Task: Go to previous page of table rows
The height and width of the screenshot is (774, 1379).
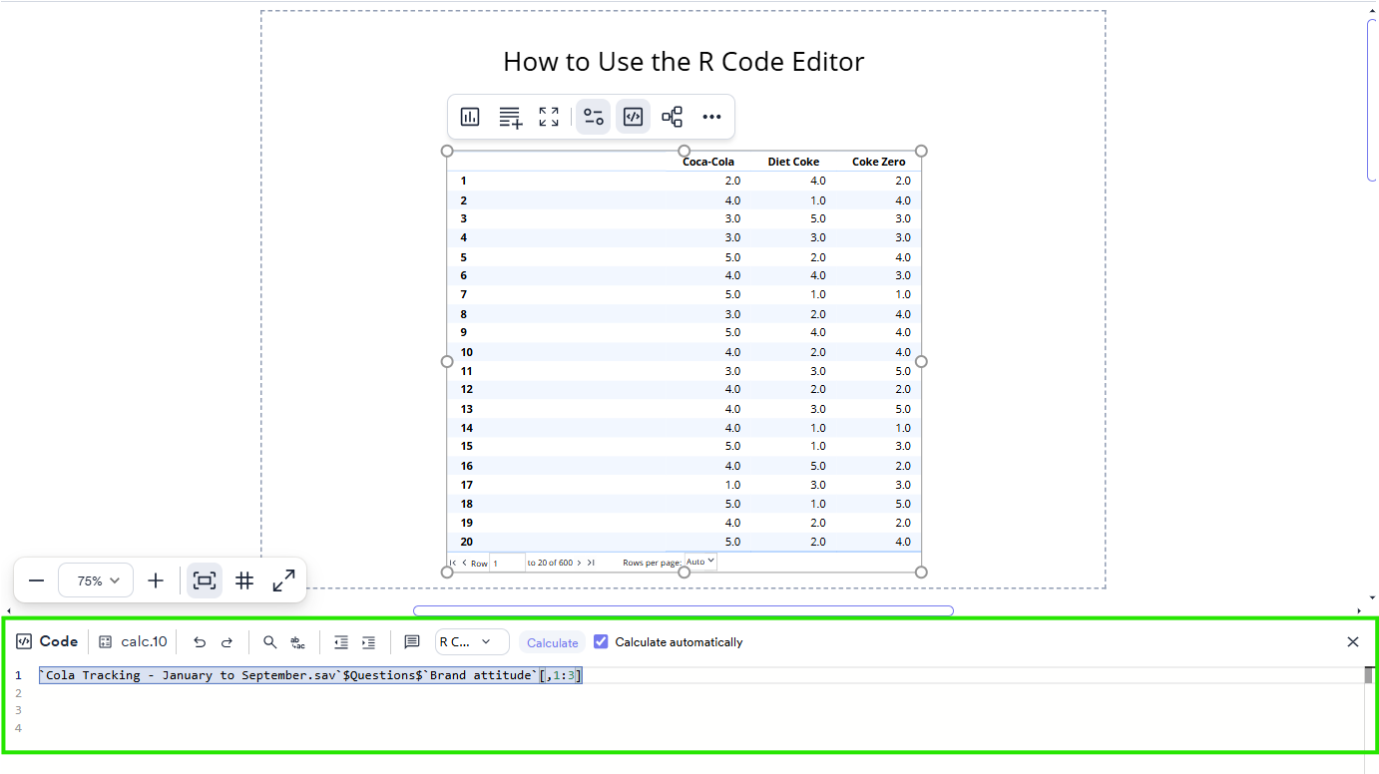Action: (x=464, y=563)
